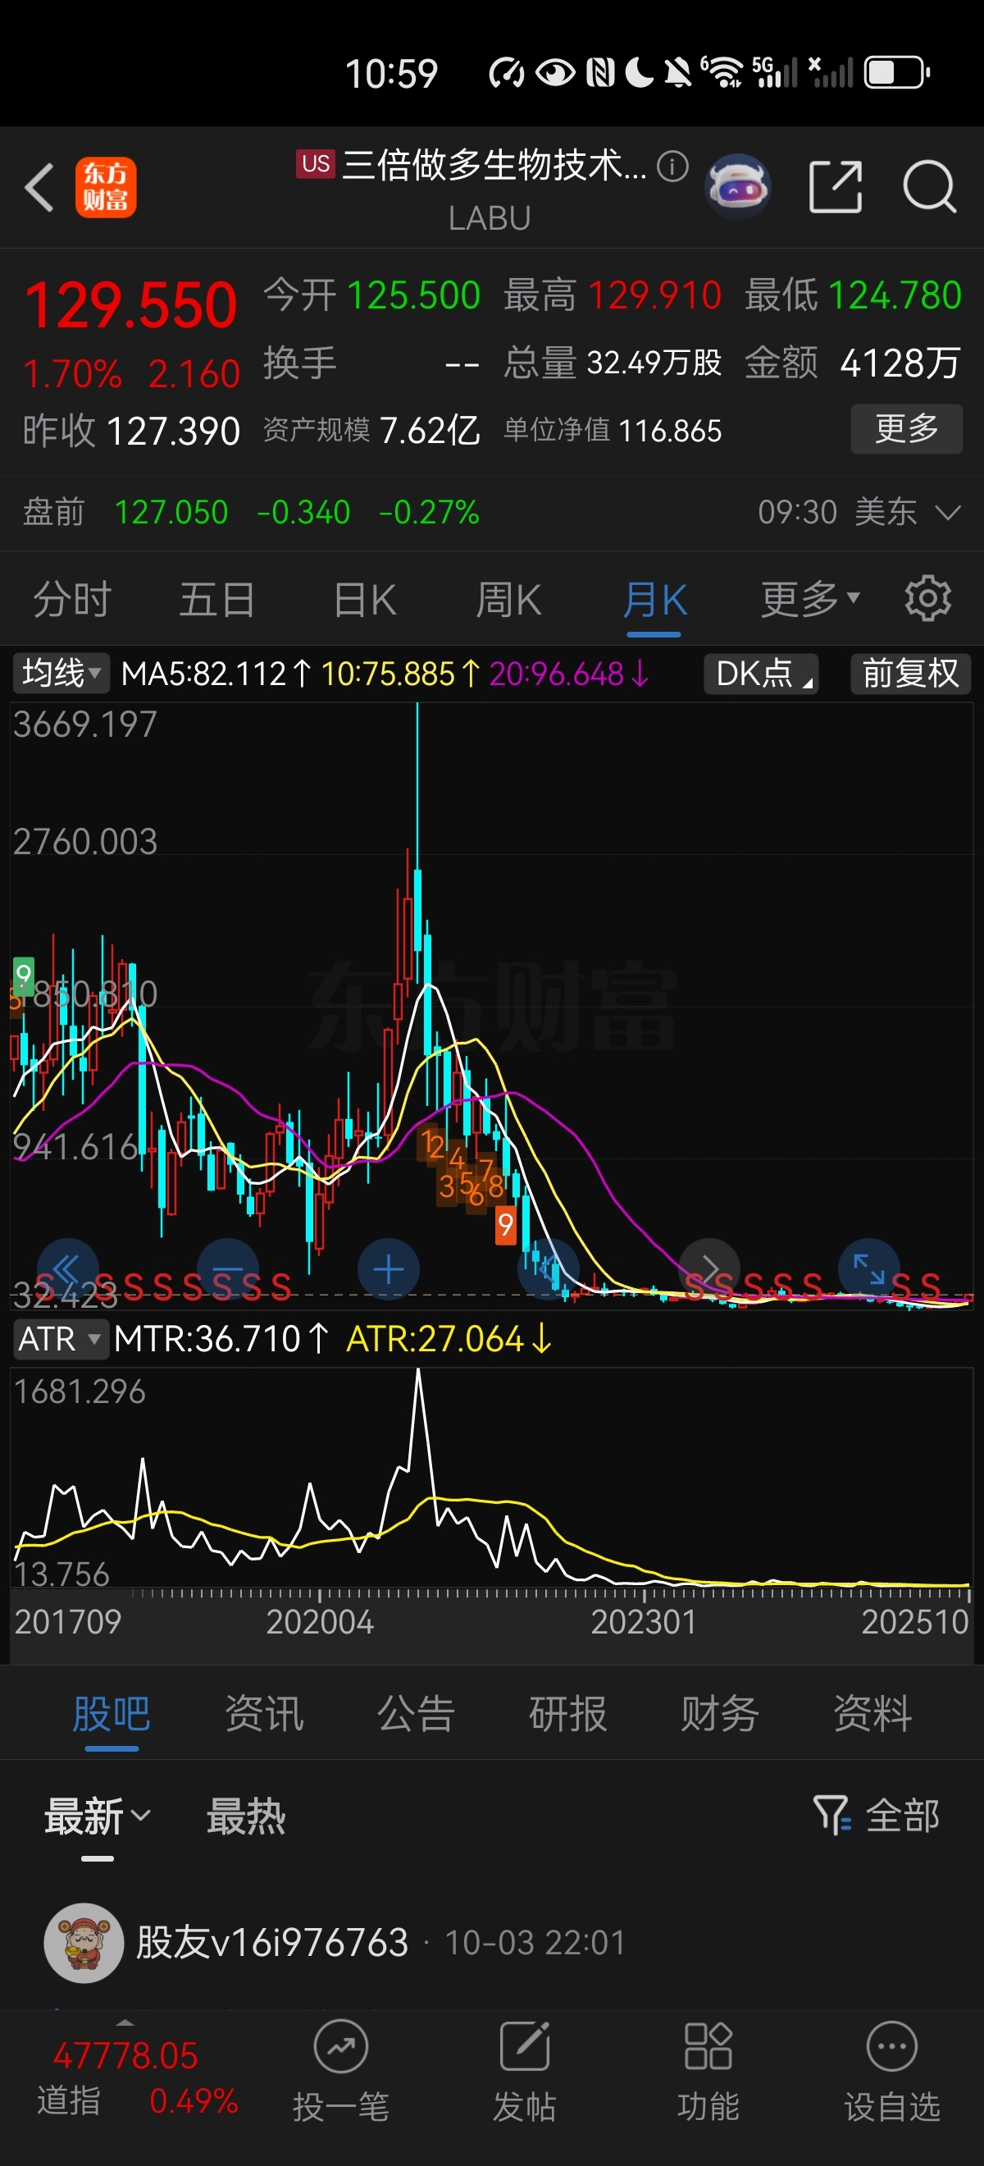Tap the LABU ticker symbol
Image resolution: width=984 pixels, height=2166 pixels.
tap(489, 218)
